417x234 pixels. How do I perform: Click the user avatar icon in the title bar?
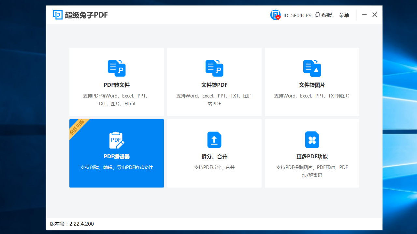(275, 15)
